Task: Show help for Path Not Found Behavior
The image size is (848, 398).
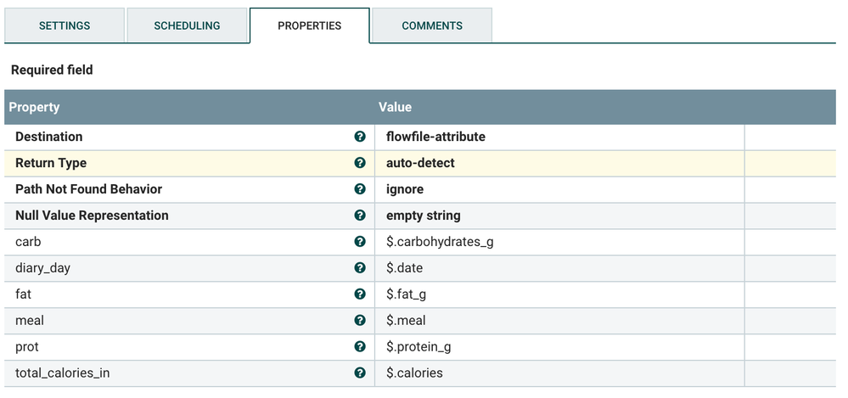Action: click(360, 189)
